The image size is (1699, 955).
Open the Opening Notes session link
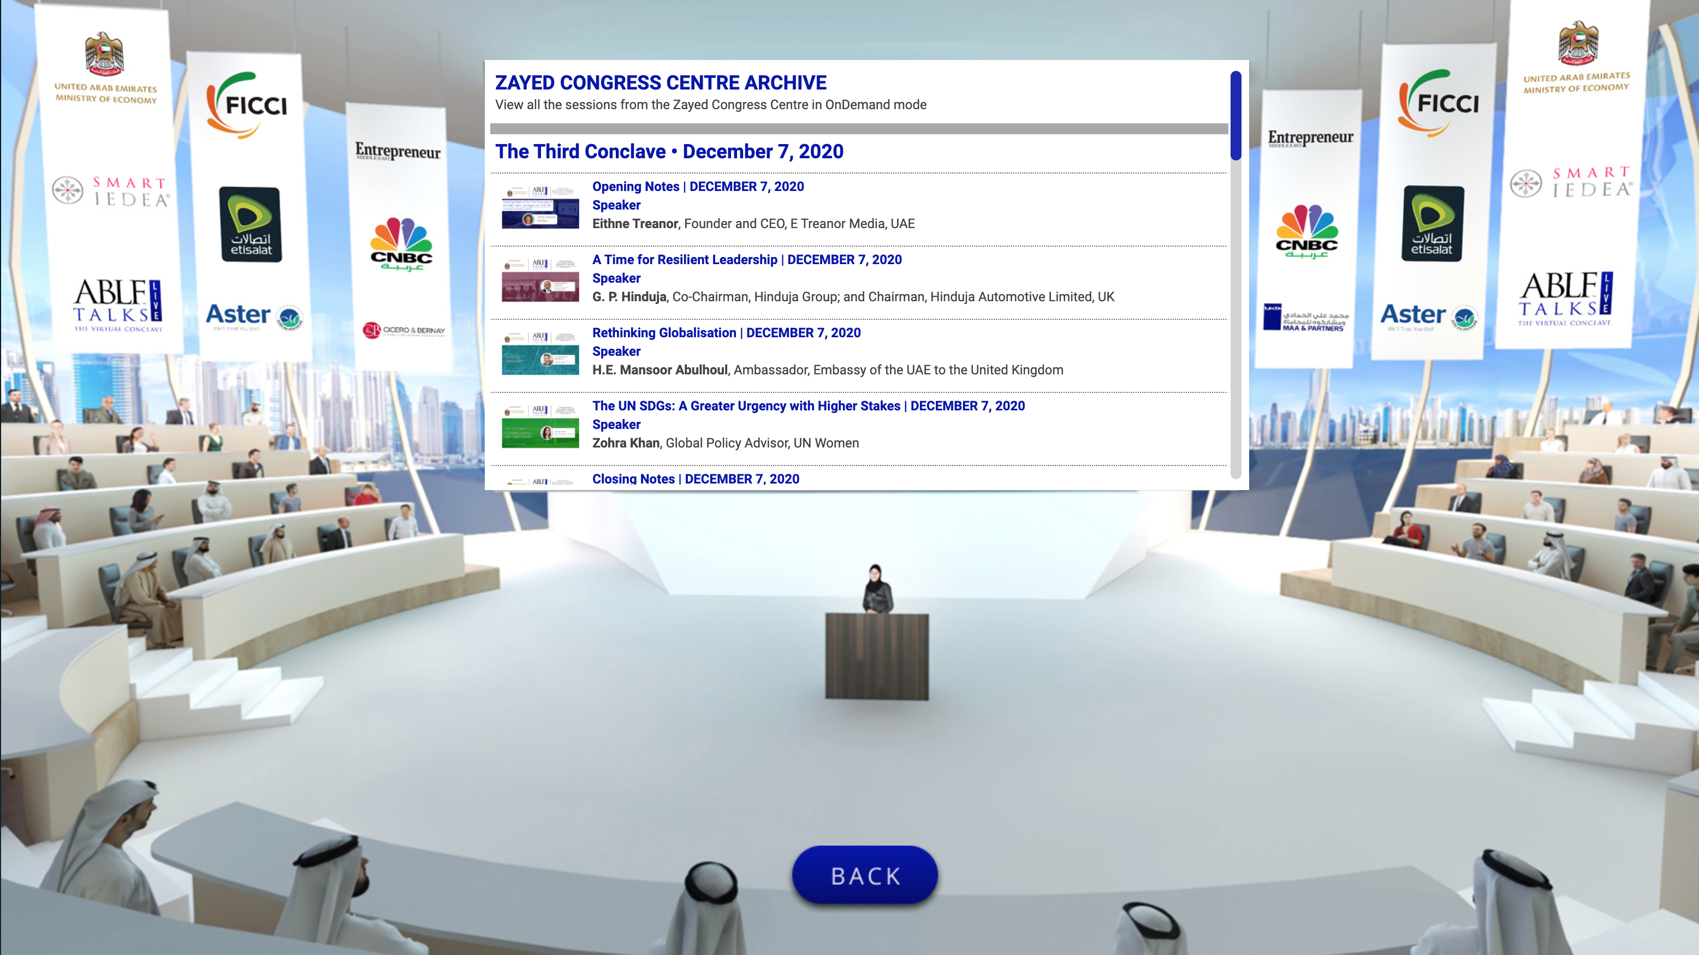(x=698, y=187)
